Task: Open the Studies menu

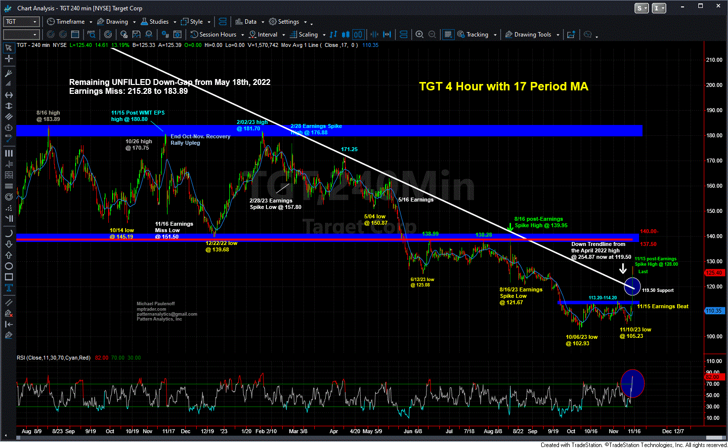Action: point(155,22)
